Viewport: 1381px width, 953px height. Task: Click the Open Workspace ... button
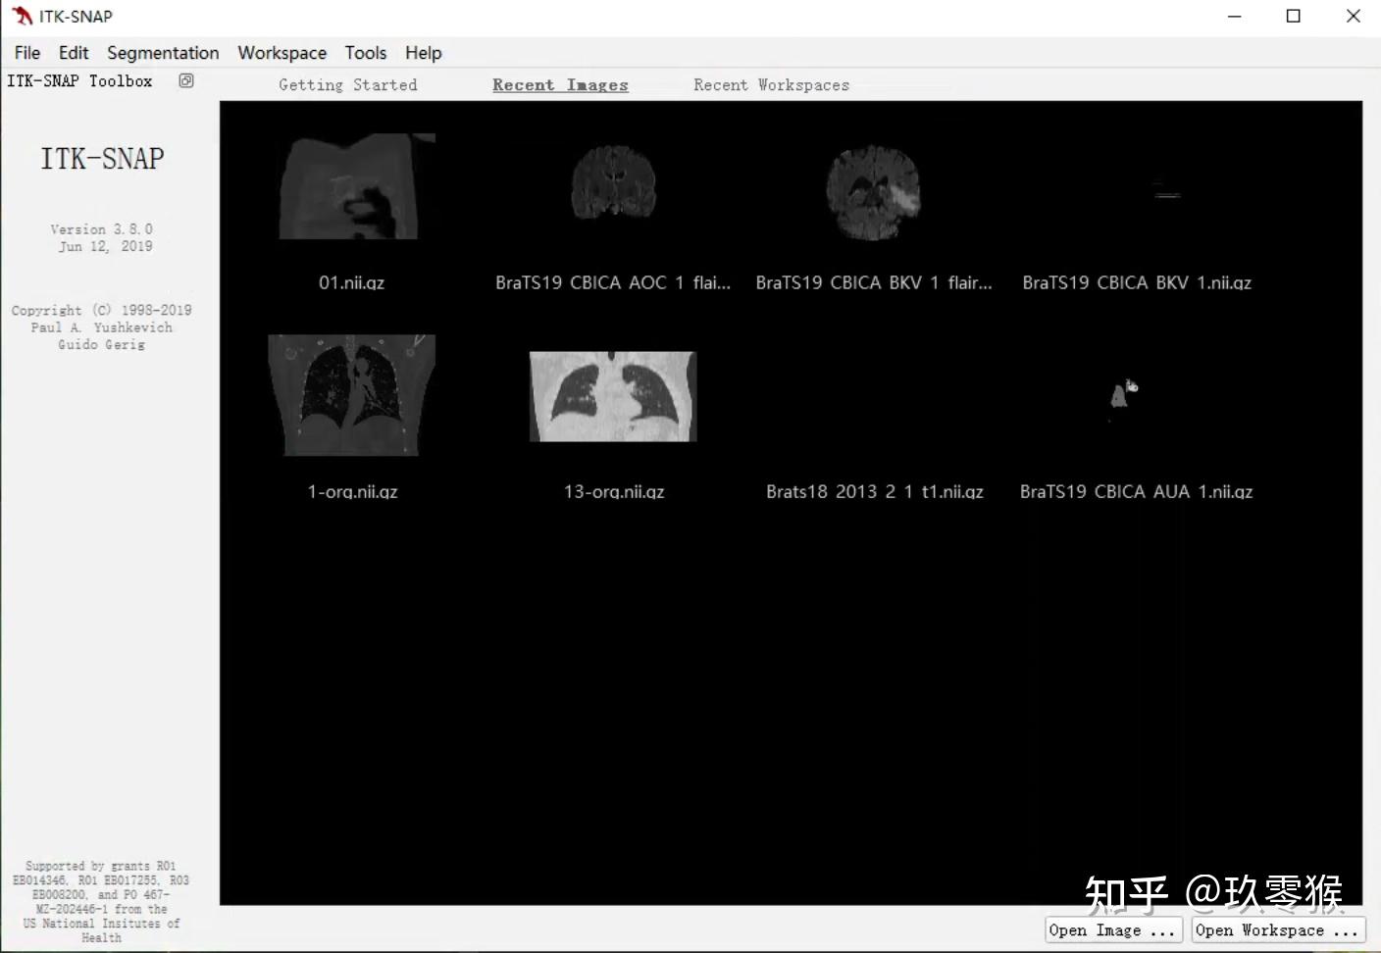[1277, 930]
